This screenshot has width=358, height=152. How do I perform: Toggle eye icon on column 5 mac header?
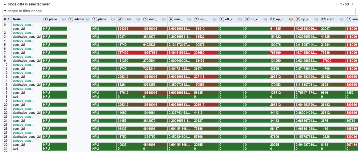click(x=164, y=19)
